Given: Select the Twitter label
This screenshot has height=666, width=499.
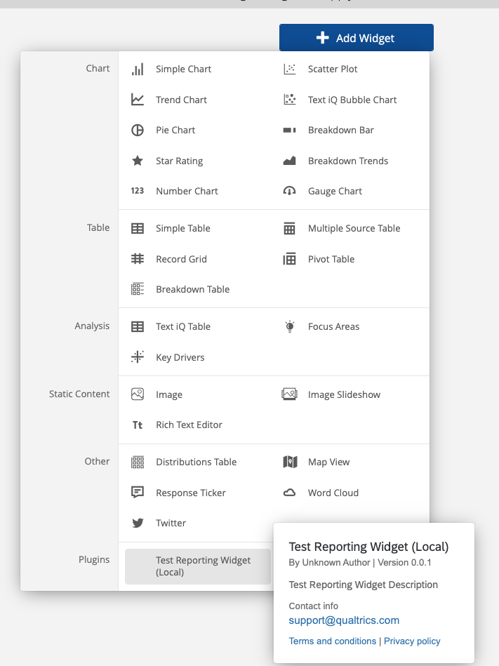Looking at the screenshot, I should (171, 523).
